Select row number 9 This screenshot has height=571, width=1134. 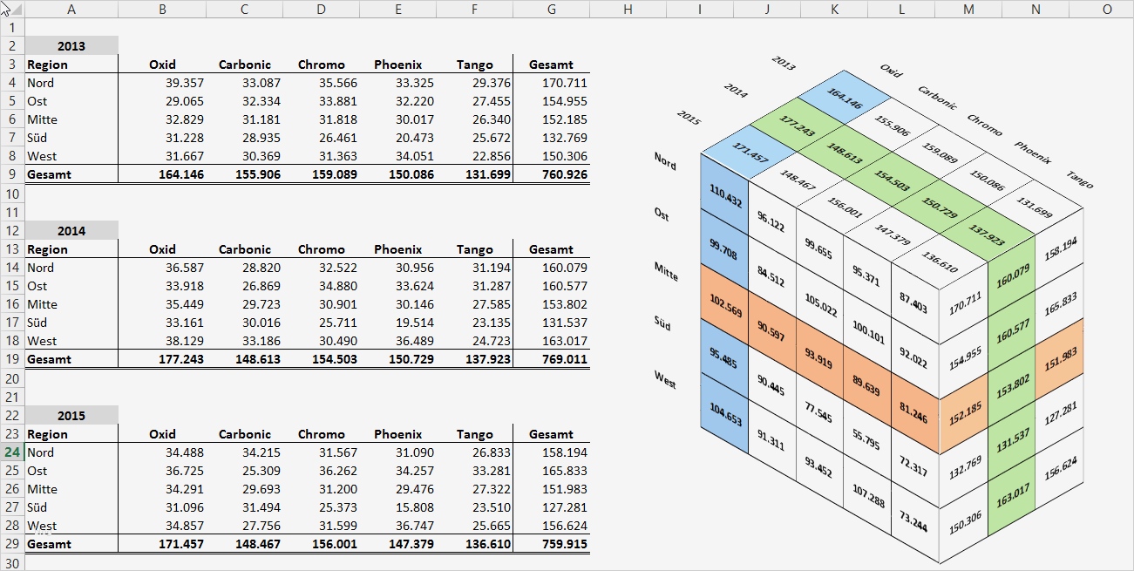point(12,175)
